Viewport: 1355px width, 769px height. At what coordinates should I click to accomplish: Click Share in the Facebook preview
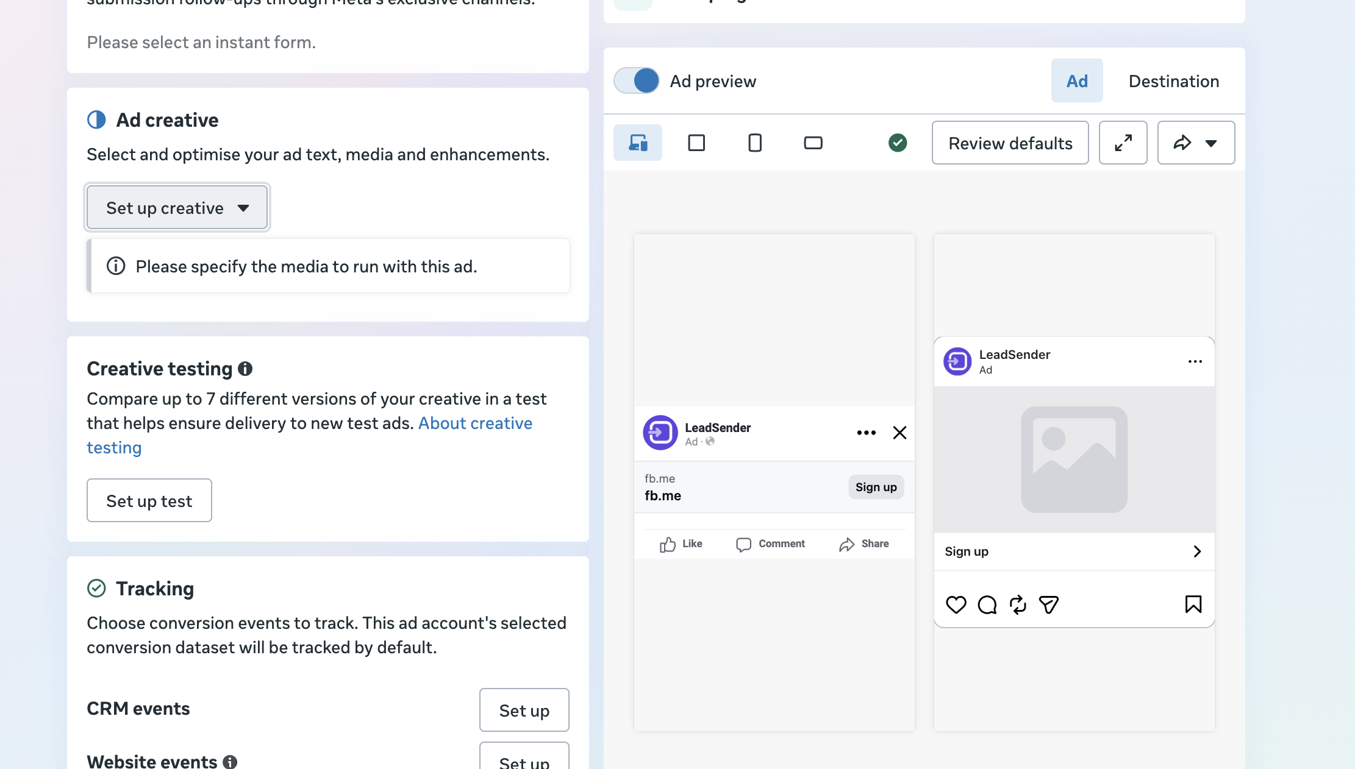(x=863, y=544)
